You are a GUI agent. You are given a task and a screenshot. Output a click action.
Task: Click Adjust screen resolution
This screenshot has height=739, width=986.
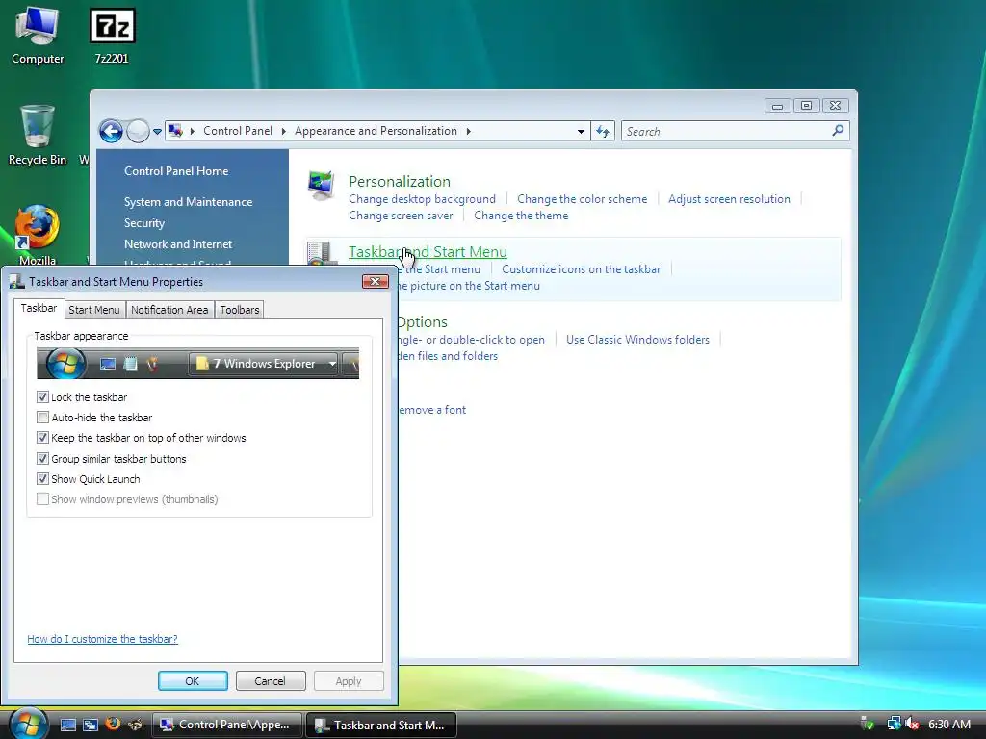click(x=729, y=199)
